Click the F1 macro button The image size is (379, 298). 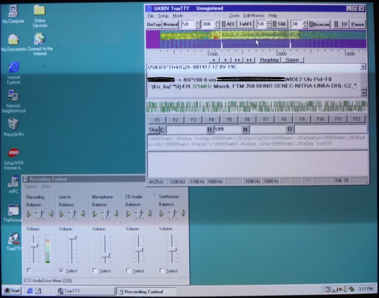click(x=157, y=120)
